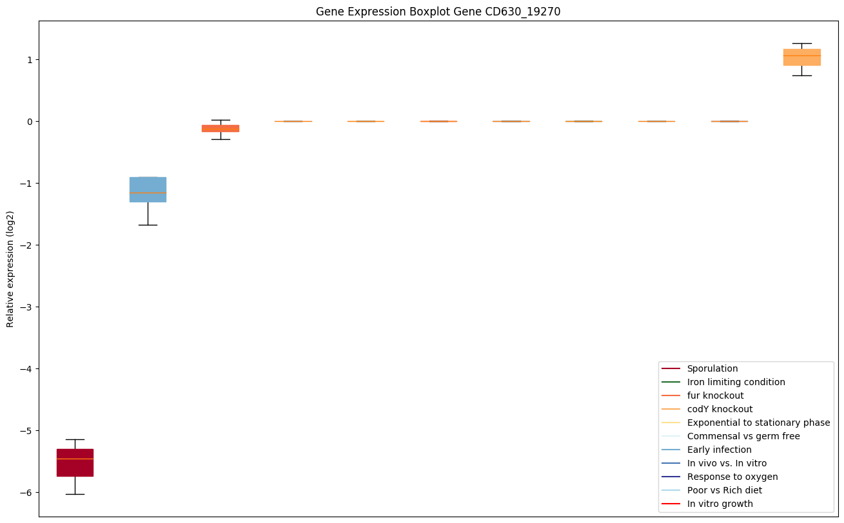Click the orange-red box just below zero

click(221, 128)
